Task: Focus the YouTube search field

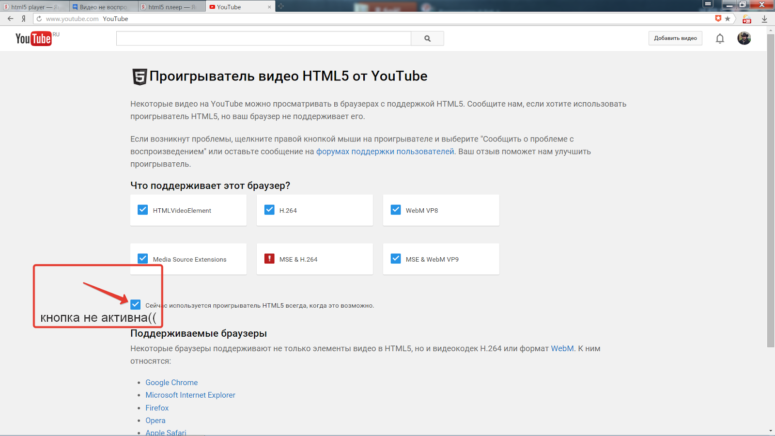Action: point(263,38)
